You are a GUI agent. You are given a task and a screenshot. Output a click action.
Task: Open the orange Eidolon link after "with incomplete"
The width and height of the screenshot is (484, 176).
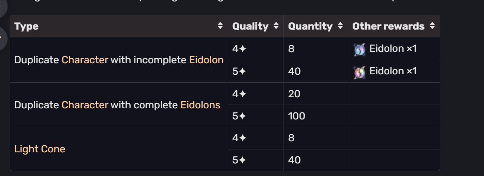(x=206, y=60)
